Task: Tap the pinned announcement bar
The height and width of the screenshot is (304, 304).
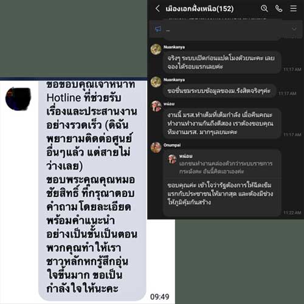Action: click(224, 29)
